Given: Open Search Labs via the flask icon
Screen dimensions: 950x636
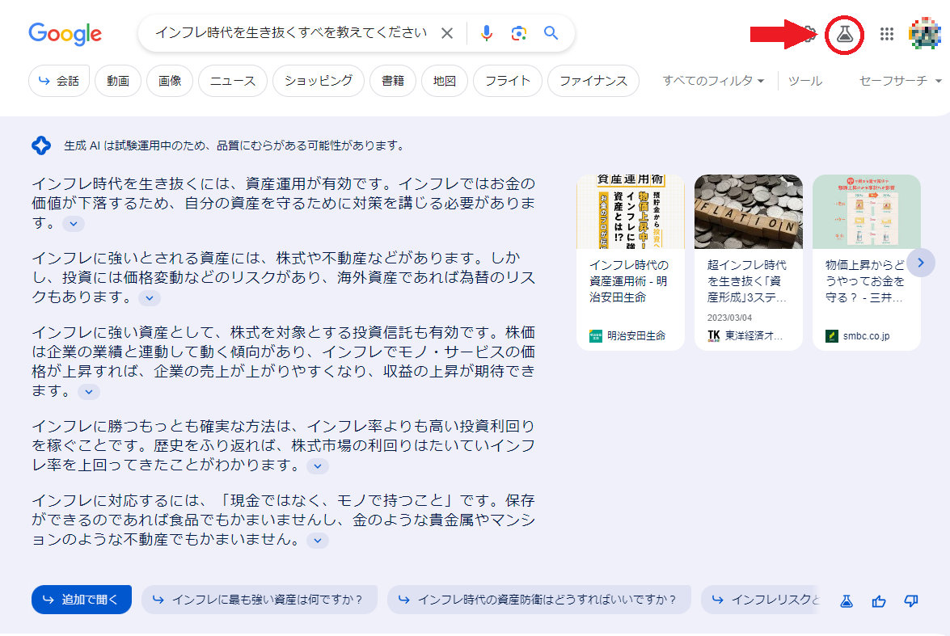Looking at the screenshot, I should tap(844, 34).
